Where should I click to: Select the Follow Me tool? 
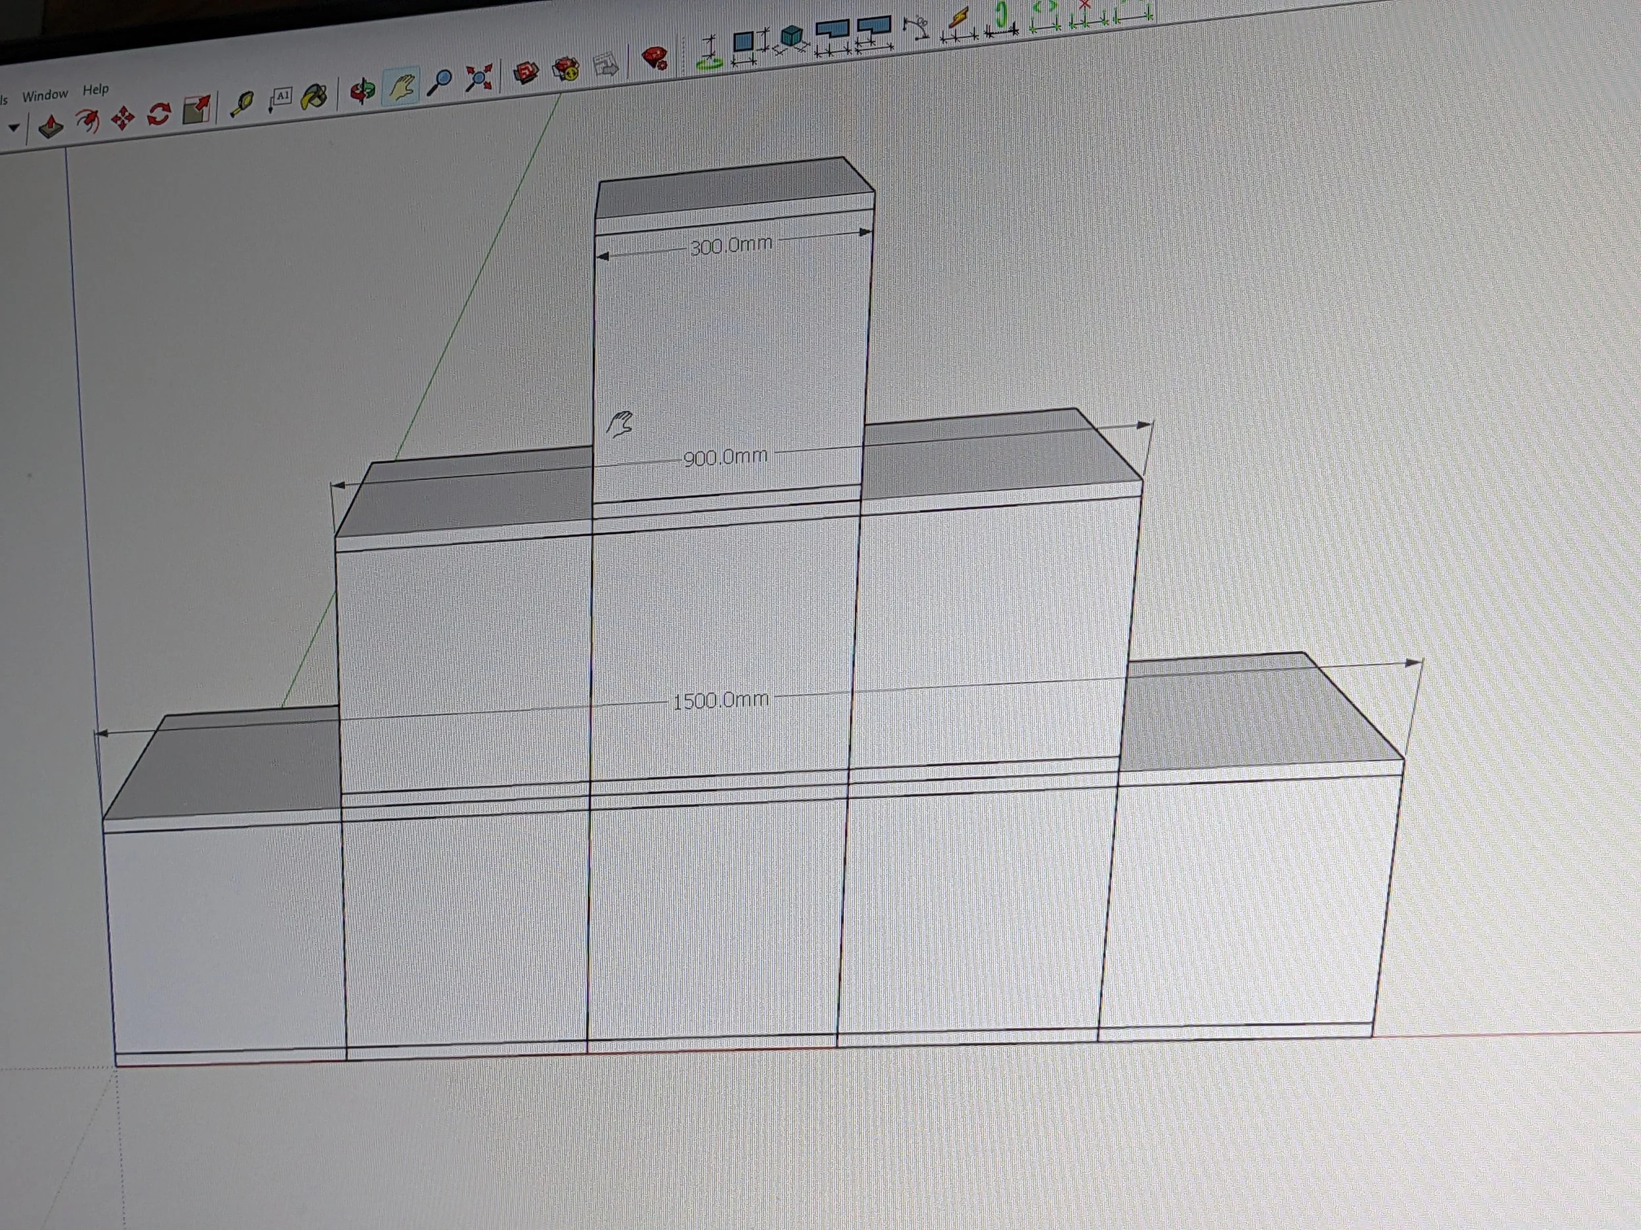tap(88, 121)
